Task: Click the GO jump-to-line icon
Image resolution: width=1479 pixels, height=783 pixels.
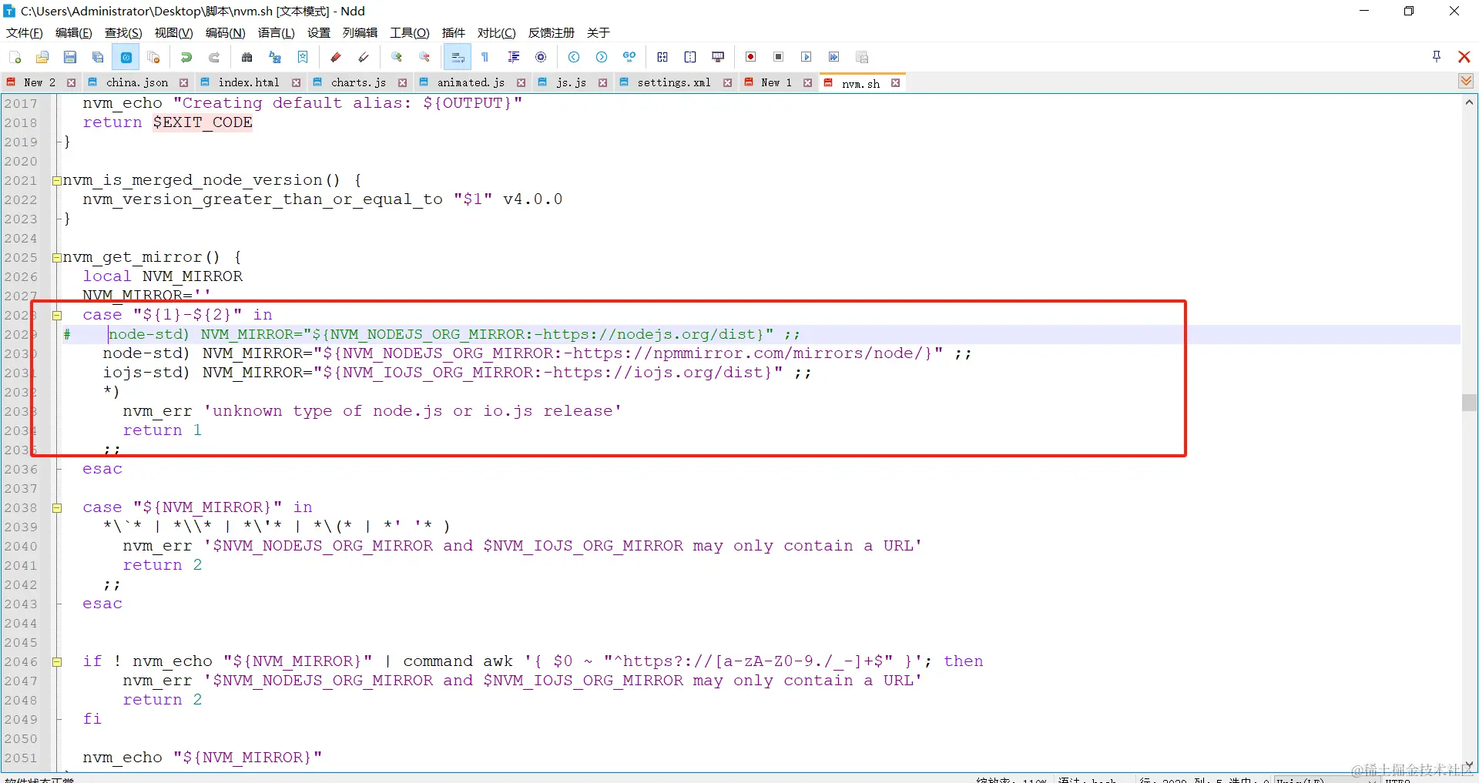Action: [x=629, y=57]
